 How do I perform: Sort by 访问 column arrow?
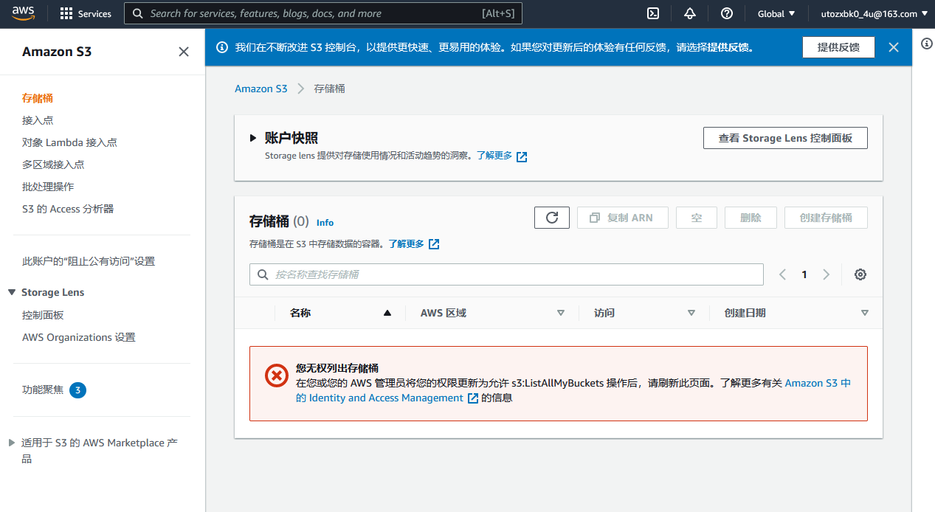pyautogui.click(x=691, y=313)
